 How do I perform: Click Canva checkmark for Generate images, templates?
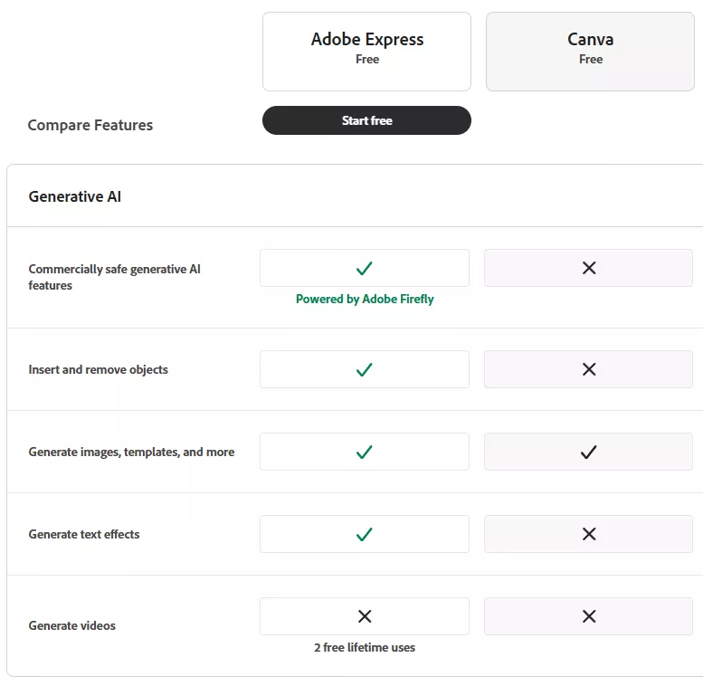[589, 452]
